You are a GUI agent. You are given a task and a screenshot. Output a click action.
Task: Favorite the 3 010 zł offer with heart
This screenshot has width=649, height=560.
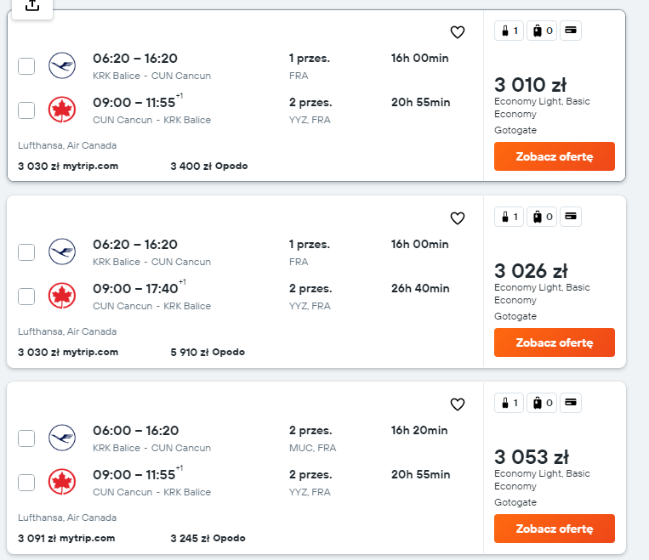(458, 32)
